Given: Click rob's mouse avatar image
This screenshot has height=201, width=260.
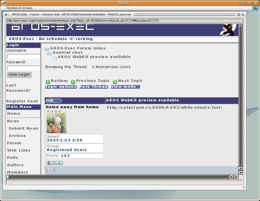Looking at the screenshot, I should tap(57, 123).
